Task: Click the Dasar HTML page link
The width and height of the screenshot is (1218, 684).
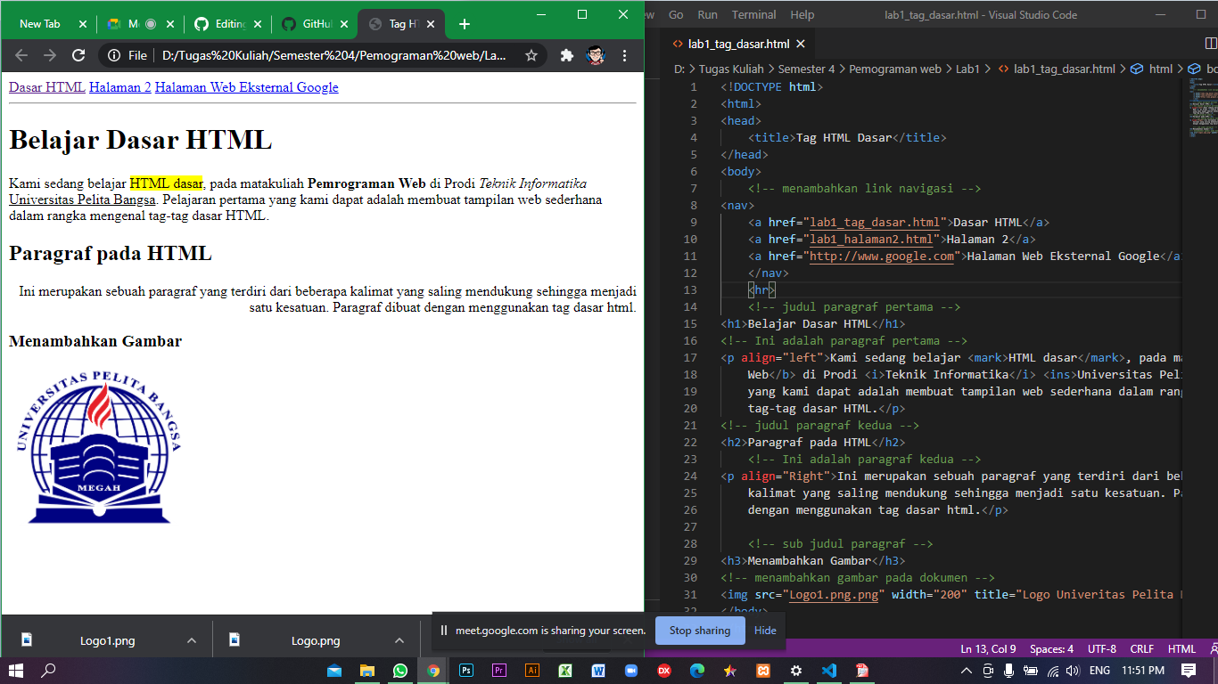Action: pos(47,87)
